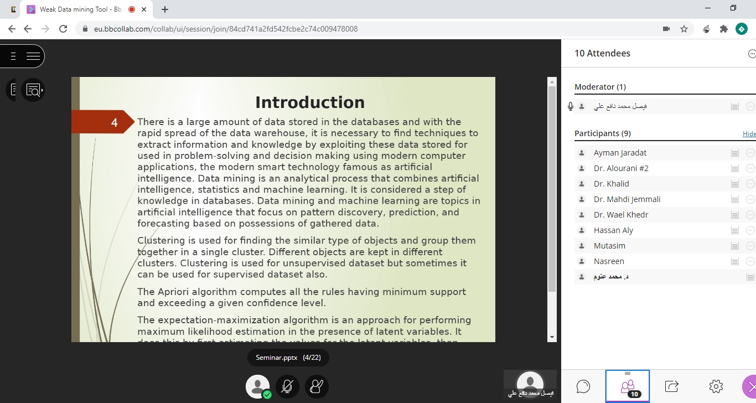The image size is (756, 403).
Task: Unmute the microphone in bottom bar
Action: click(287, 386)
